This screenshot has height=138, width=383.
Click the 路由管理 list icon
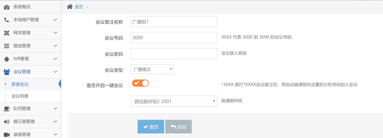coord(7,46)
